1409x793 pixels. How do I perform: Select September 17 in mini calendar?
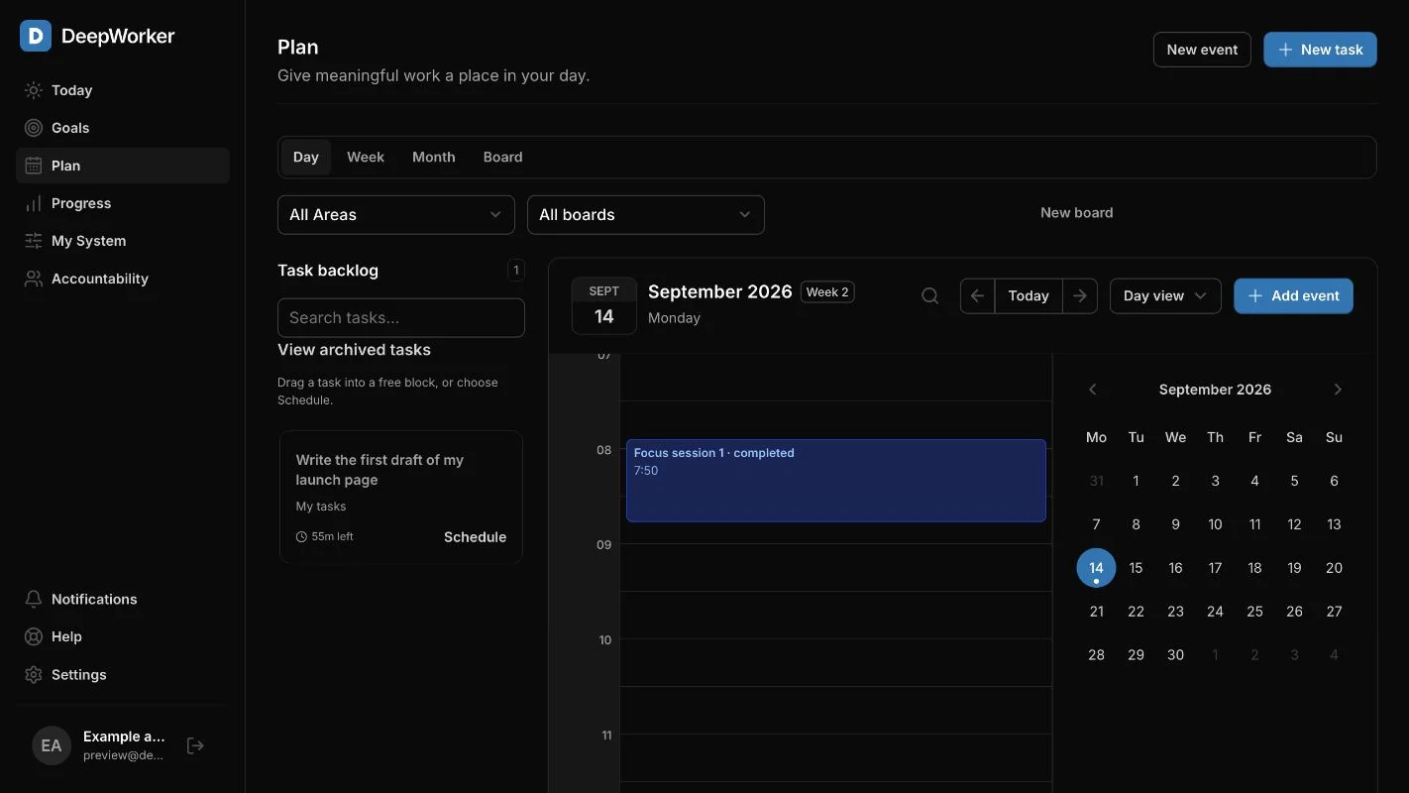tap(1215, 568)
